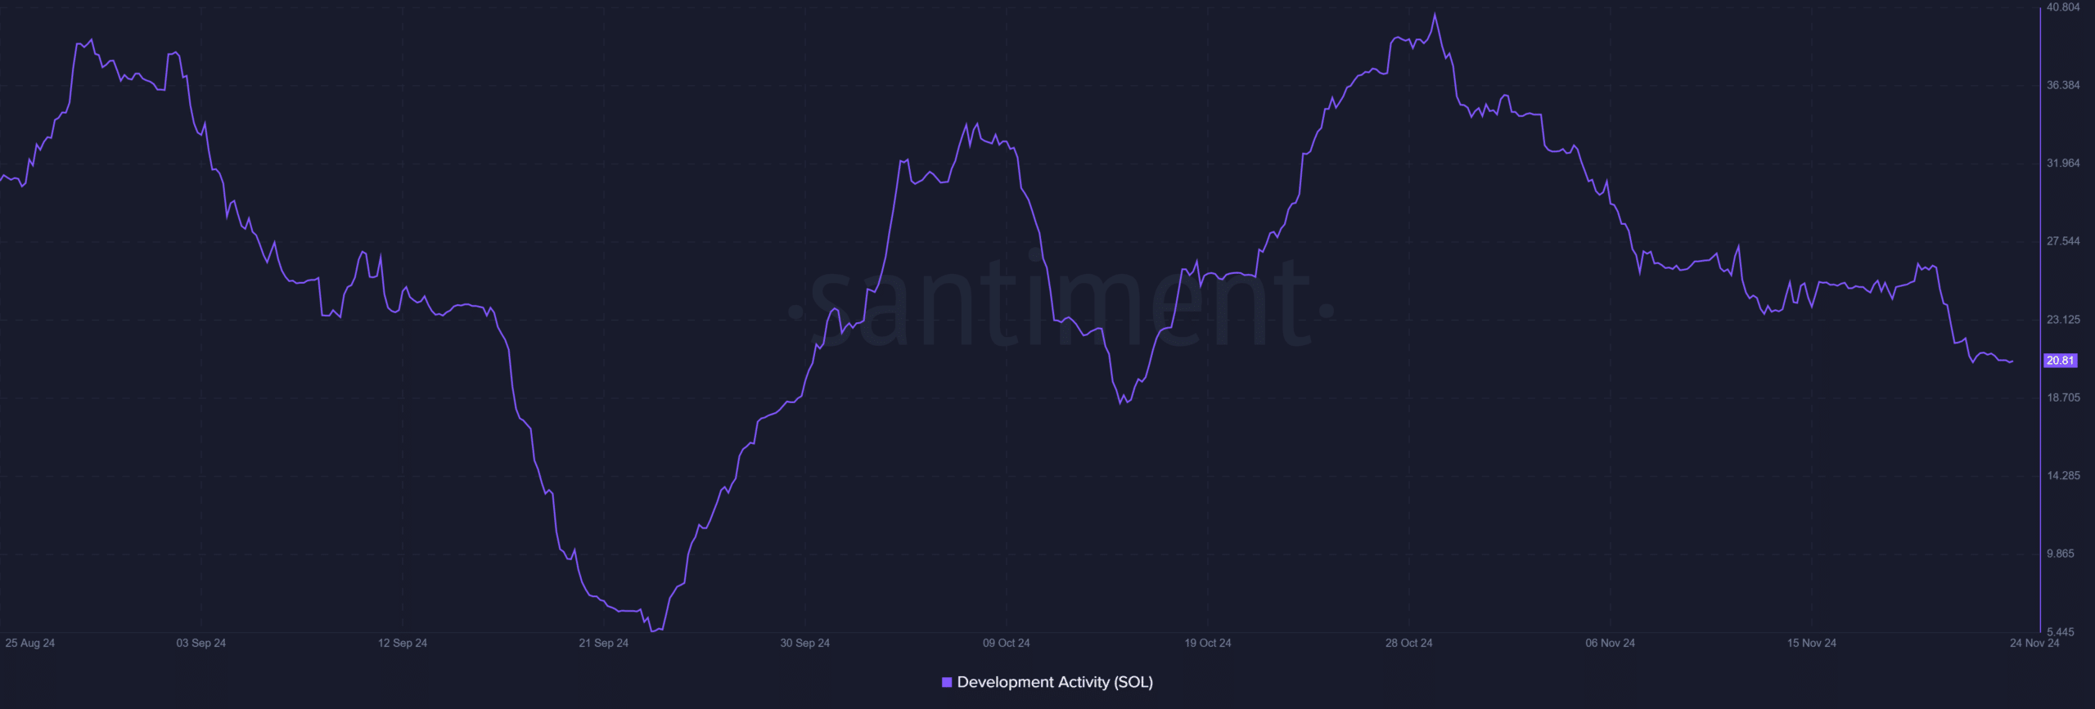
Task: Click the 5.445 y-axis value
Action: coord(2061,632)
